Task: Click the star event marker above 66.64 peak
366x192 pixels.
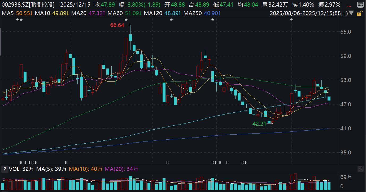Action: (126, 20)
